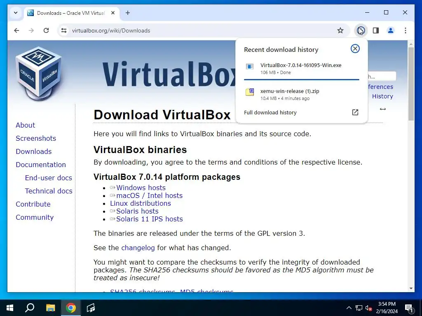The width and height of the screenshot is (422, 316).
Task: Click the browser back arrow
Action: (x=16, y=30)
